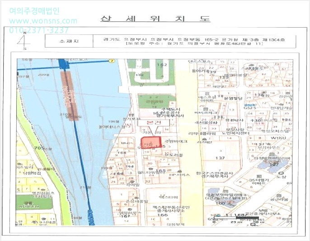Click the 영진하이츠 label

pos(43,193)
